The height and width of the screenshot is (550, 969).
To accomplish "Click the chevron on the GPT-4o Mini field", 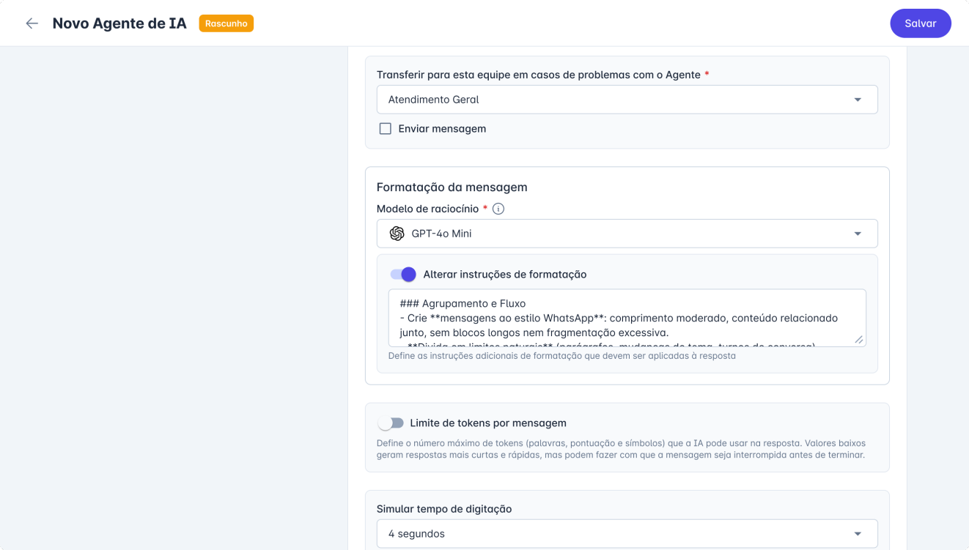I will pos(858,233).
